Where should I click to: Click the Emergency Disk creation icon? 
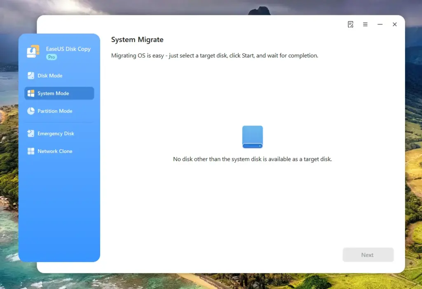31,133
